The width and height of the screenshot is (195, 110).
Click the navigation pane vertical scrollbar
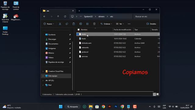pos(73,66)
